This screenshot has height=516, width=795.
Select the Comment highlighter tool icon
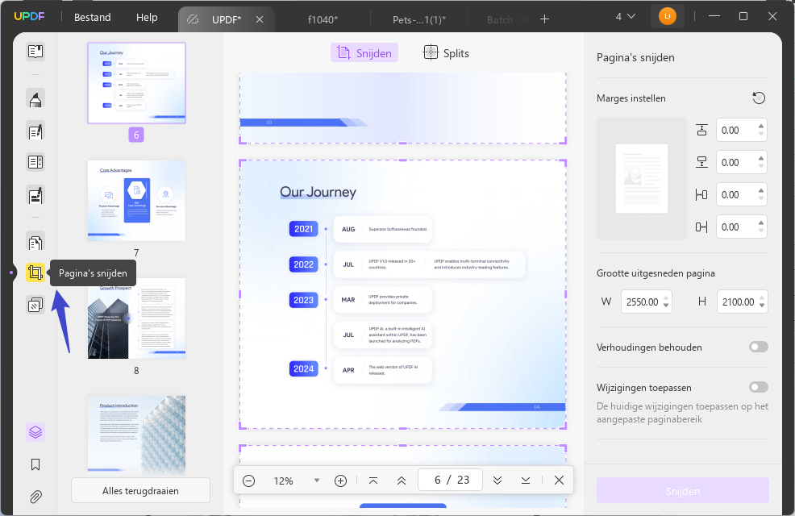coord(35,98)
